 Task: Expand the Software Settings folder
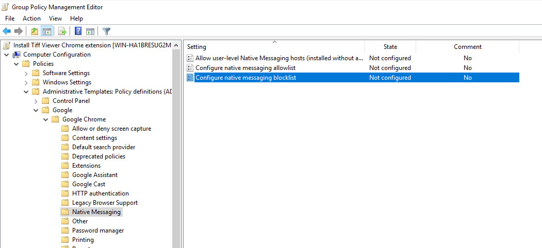(26, 73)
